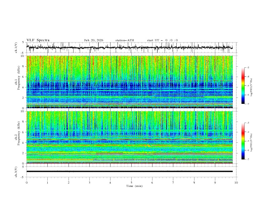266x205 pixels.
Task: Click the lower color bar "-3" tick value
Action: click(248, 123)
